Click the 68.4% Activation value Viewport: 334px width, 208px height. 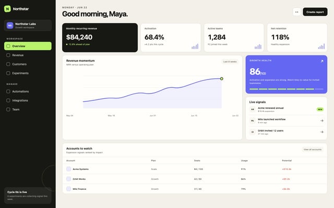pyautogui.click(x=154, y=37)
